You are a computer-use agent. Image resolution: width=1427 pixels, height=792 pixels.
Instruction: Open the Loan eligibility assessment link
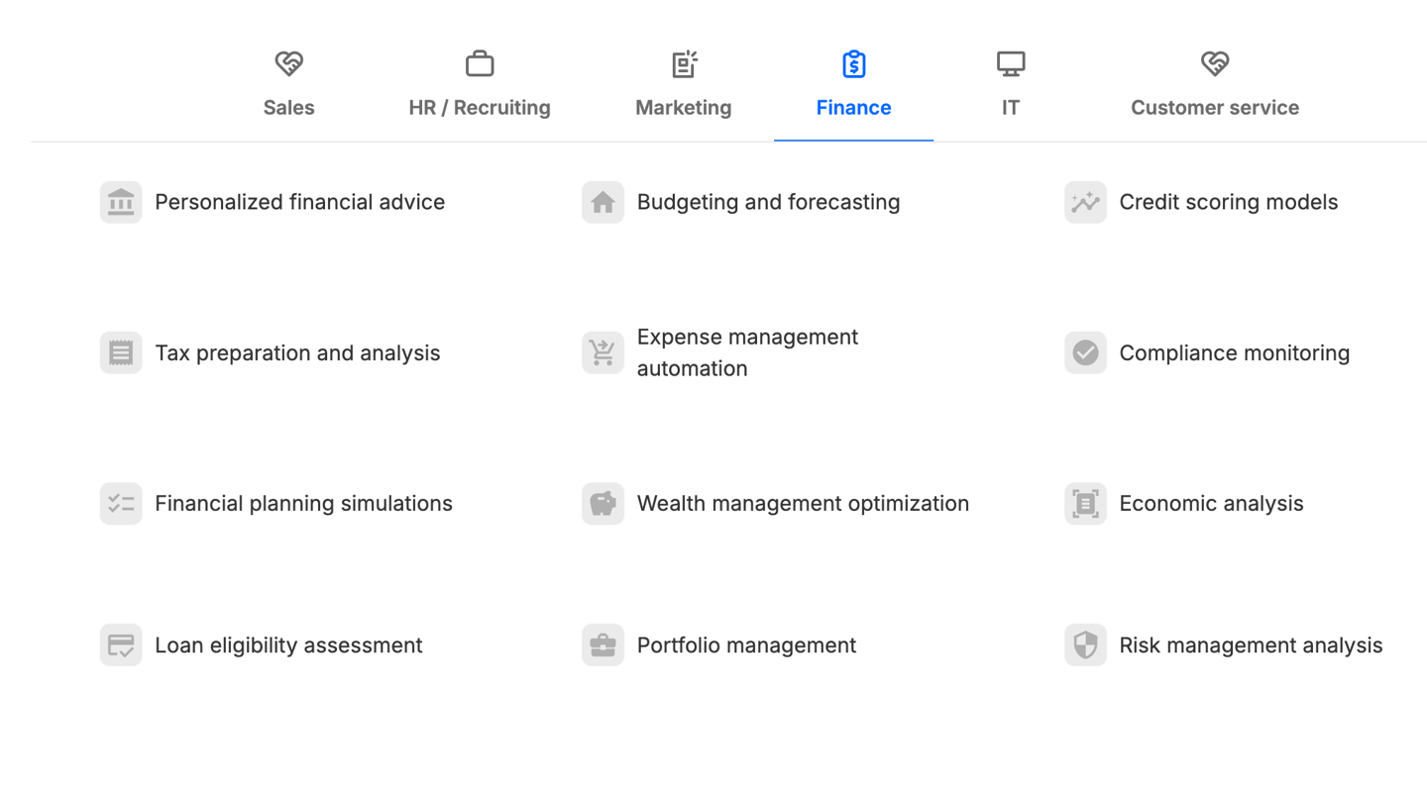click(288, 645)
